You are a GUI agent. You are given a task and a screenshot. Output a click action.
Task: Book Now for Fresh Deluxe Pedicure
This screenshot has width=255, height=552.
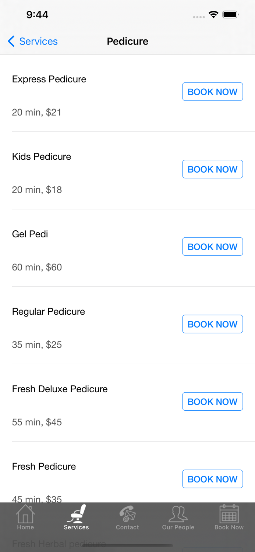[x=212, y=401]
